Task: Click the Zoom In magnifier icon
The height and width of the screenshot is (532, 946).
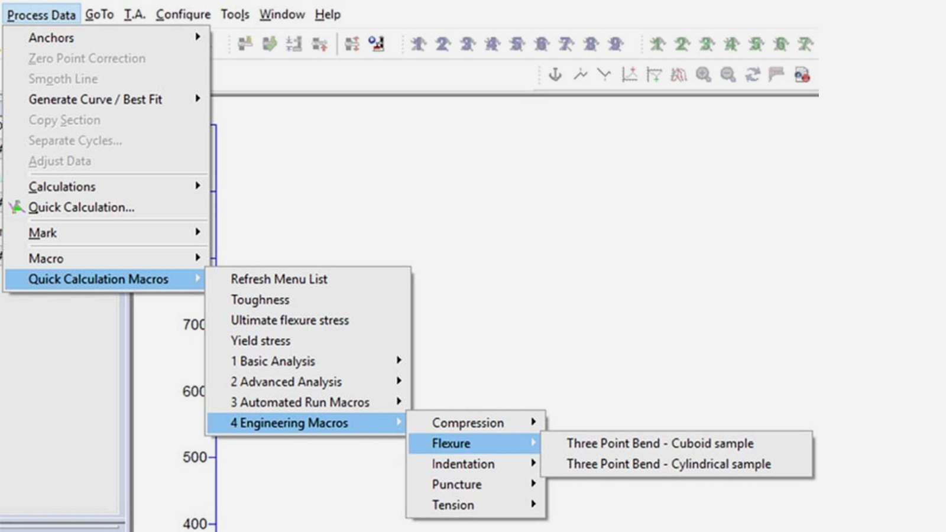Action: click(x=703, y=74)
